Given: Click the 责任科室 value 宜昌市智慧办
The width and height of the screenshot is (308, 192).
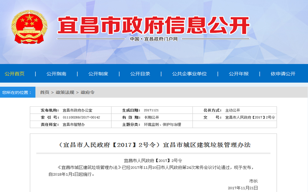Looking at the screenshot, I should tap(74, 124).
